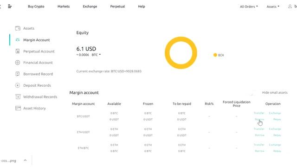Expand the All Orders dropdown
Screen dimensions: 297x167
(x=249, y=6)
